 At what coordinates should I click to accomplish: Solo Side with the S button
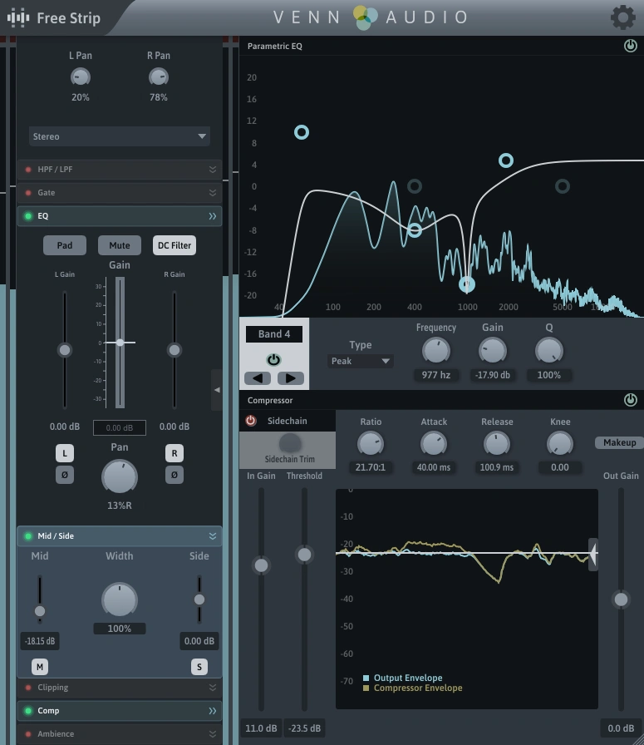click(x=199, y=667)
